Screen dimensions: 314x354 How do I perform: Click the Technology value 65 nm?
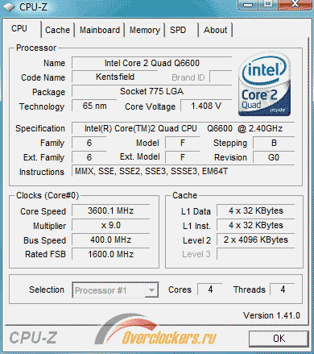(94, 106)
